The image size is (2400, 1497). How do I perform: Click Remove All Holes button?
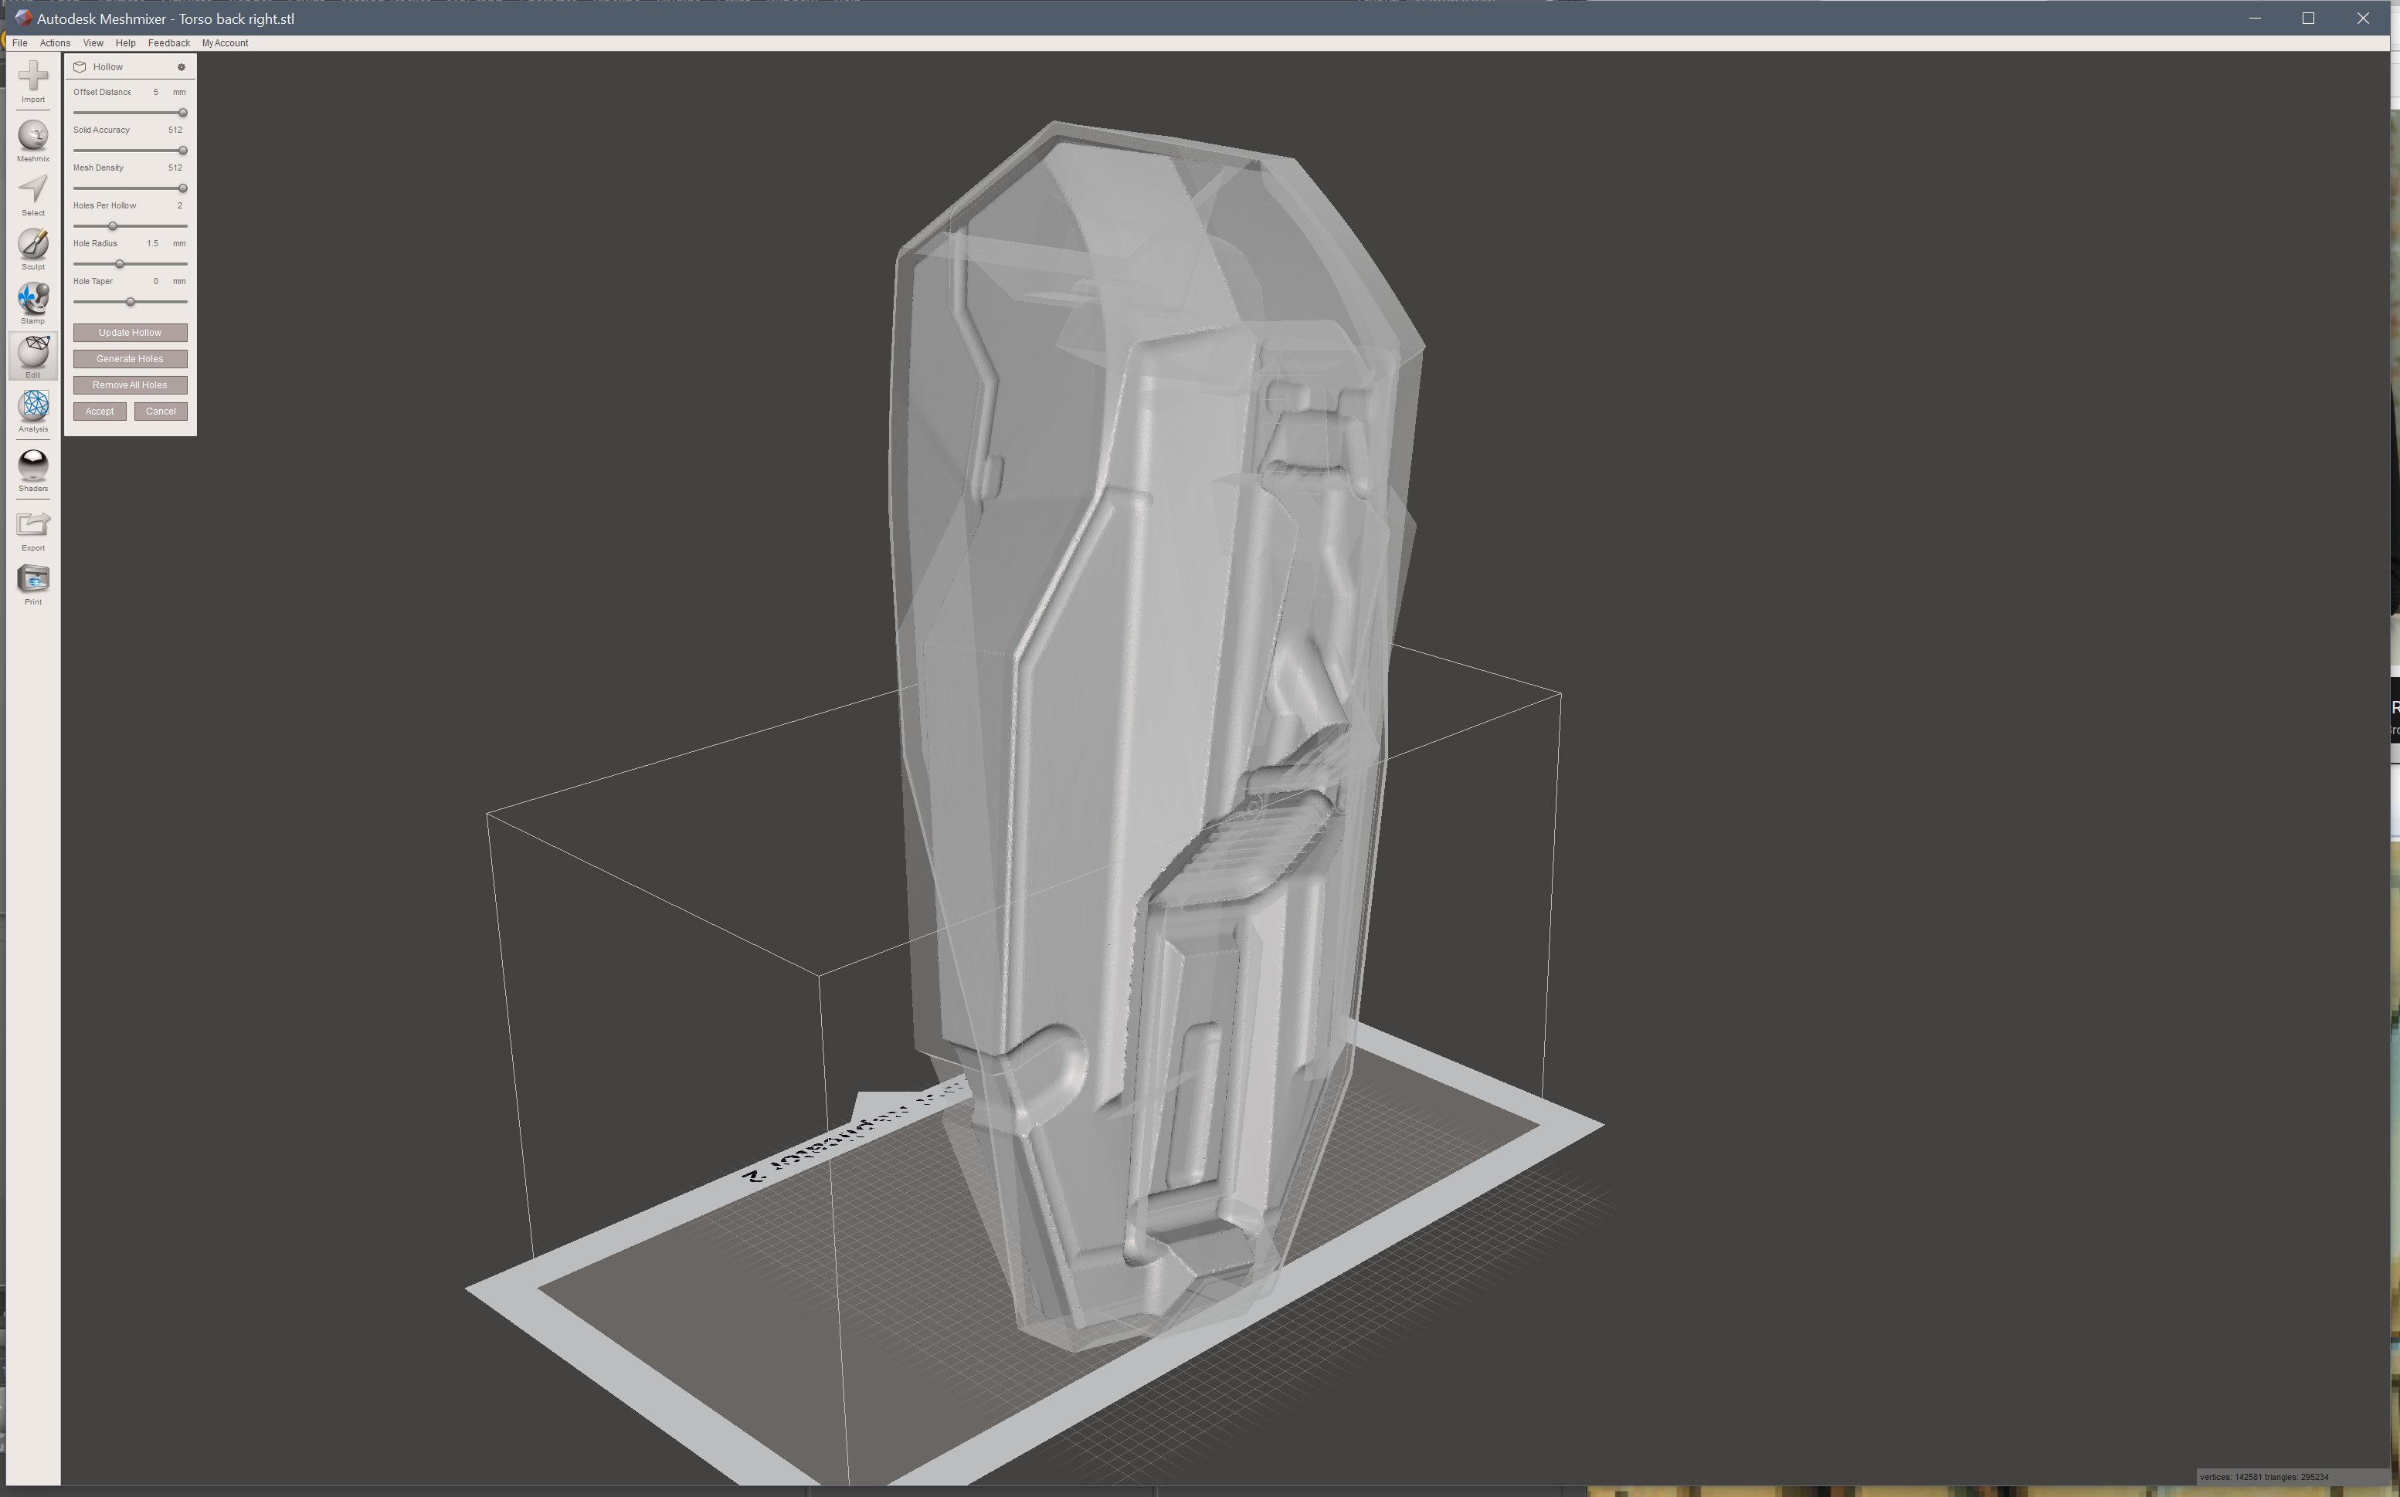[x=130, y=385]
